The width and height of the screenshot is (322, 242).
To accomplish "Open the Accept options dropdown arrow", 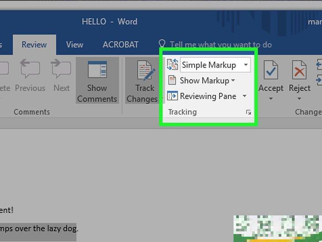I will (271, 99).
